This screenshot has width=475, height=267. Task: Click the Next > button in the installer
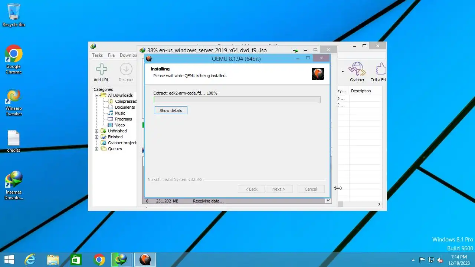[x=279, y=189]
